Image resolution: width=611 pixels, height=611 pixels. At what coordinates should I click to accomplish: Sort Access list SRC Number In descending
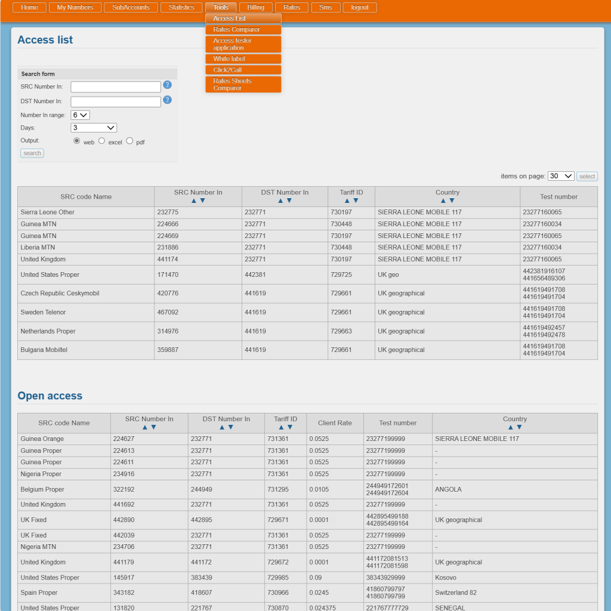[203, 200]
